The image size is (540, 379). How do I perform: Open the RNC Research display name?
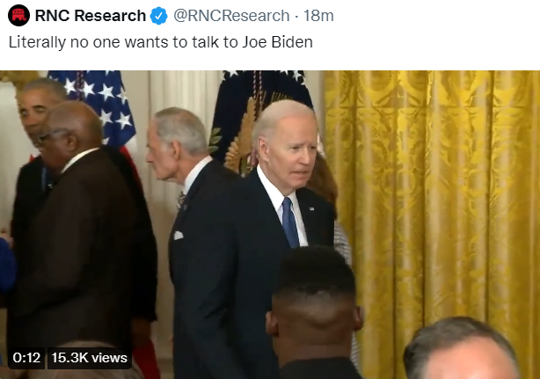coord(91,16)
